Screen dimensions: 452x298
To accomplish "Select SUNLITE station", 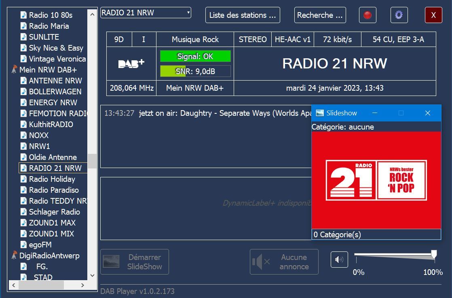I will (44, 37).
